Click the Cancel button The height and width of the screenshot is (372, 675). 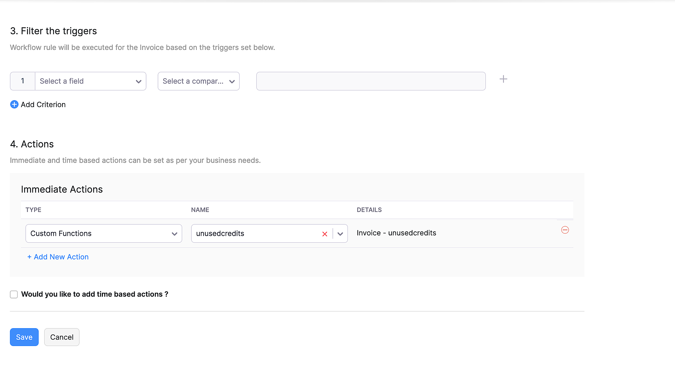62,337
